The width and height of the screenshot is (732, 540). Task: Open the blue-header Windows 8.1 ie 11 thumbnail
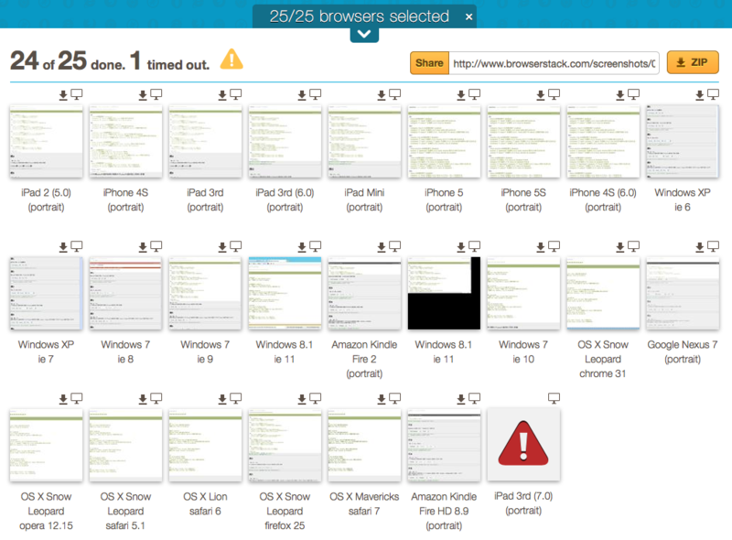click(x=285, y=294)
